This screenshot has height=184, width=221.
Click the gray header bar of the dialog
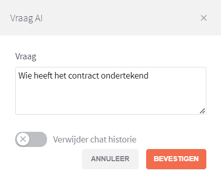(110, 18)
